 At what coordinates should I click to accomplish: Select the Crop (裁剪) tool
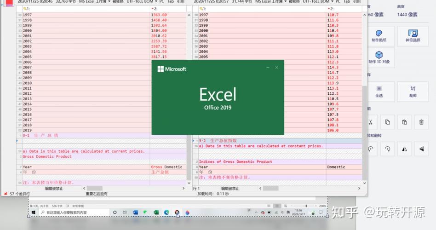click(x=413, y=92)
